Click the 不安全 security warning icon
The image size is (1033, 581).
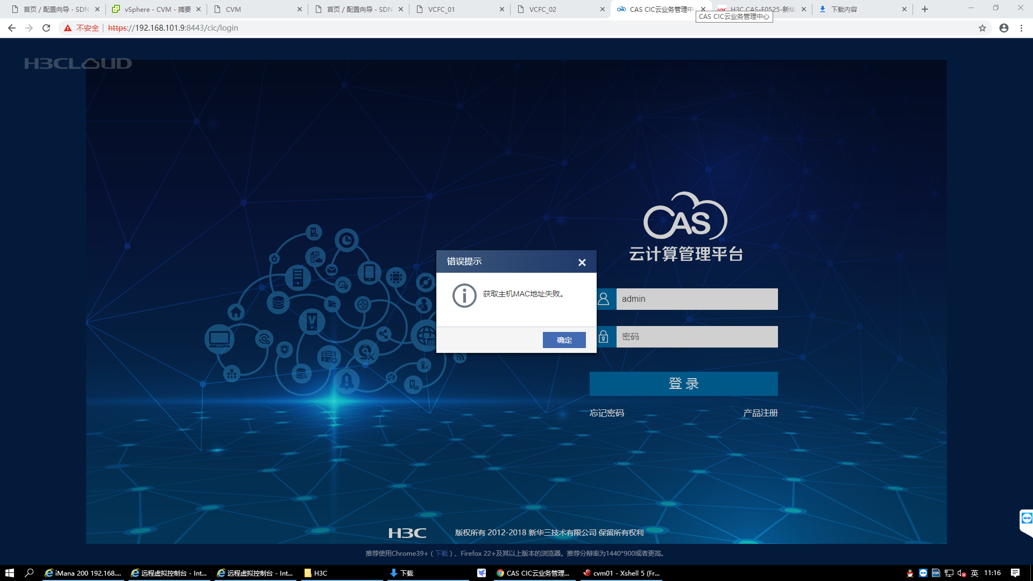[68, 28]
